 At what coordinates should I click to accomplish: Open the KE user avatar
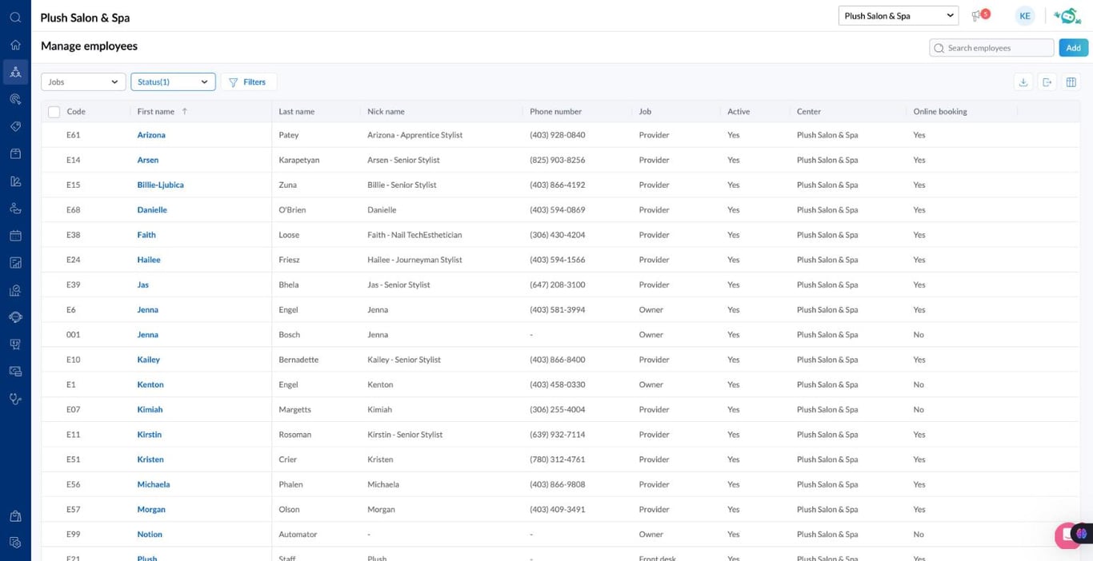(x=1024, y=16)
